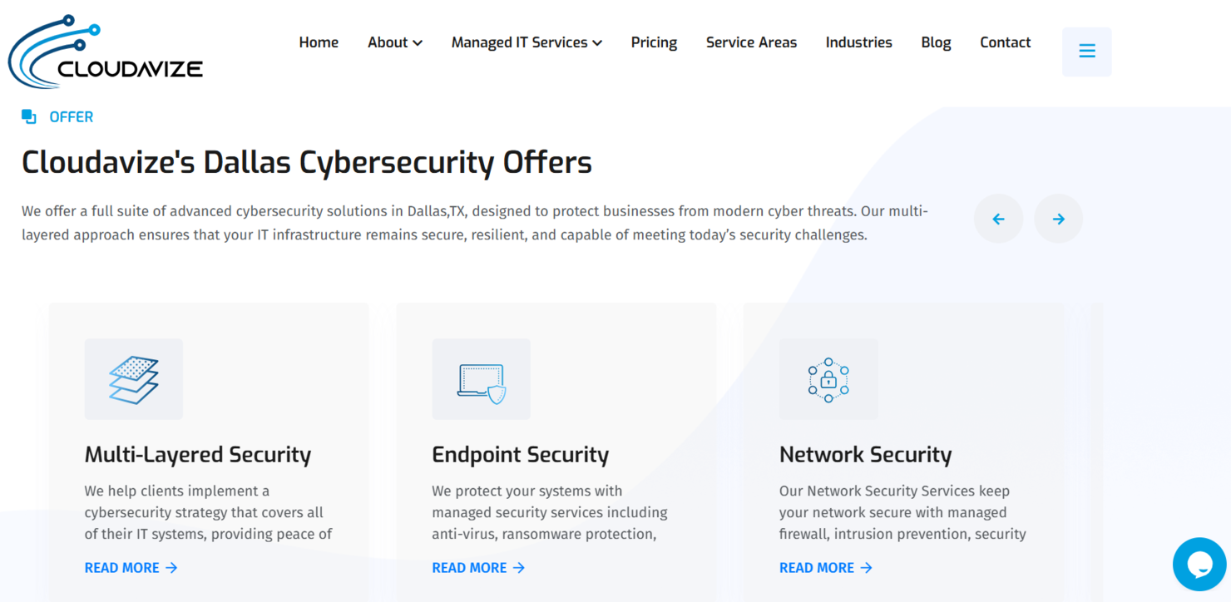Open the live chat bubble
1231x602 pixels.
tap(1199, 563)
